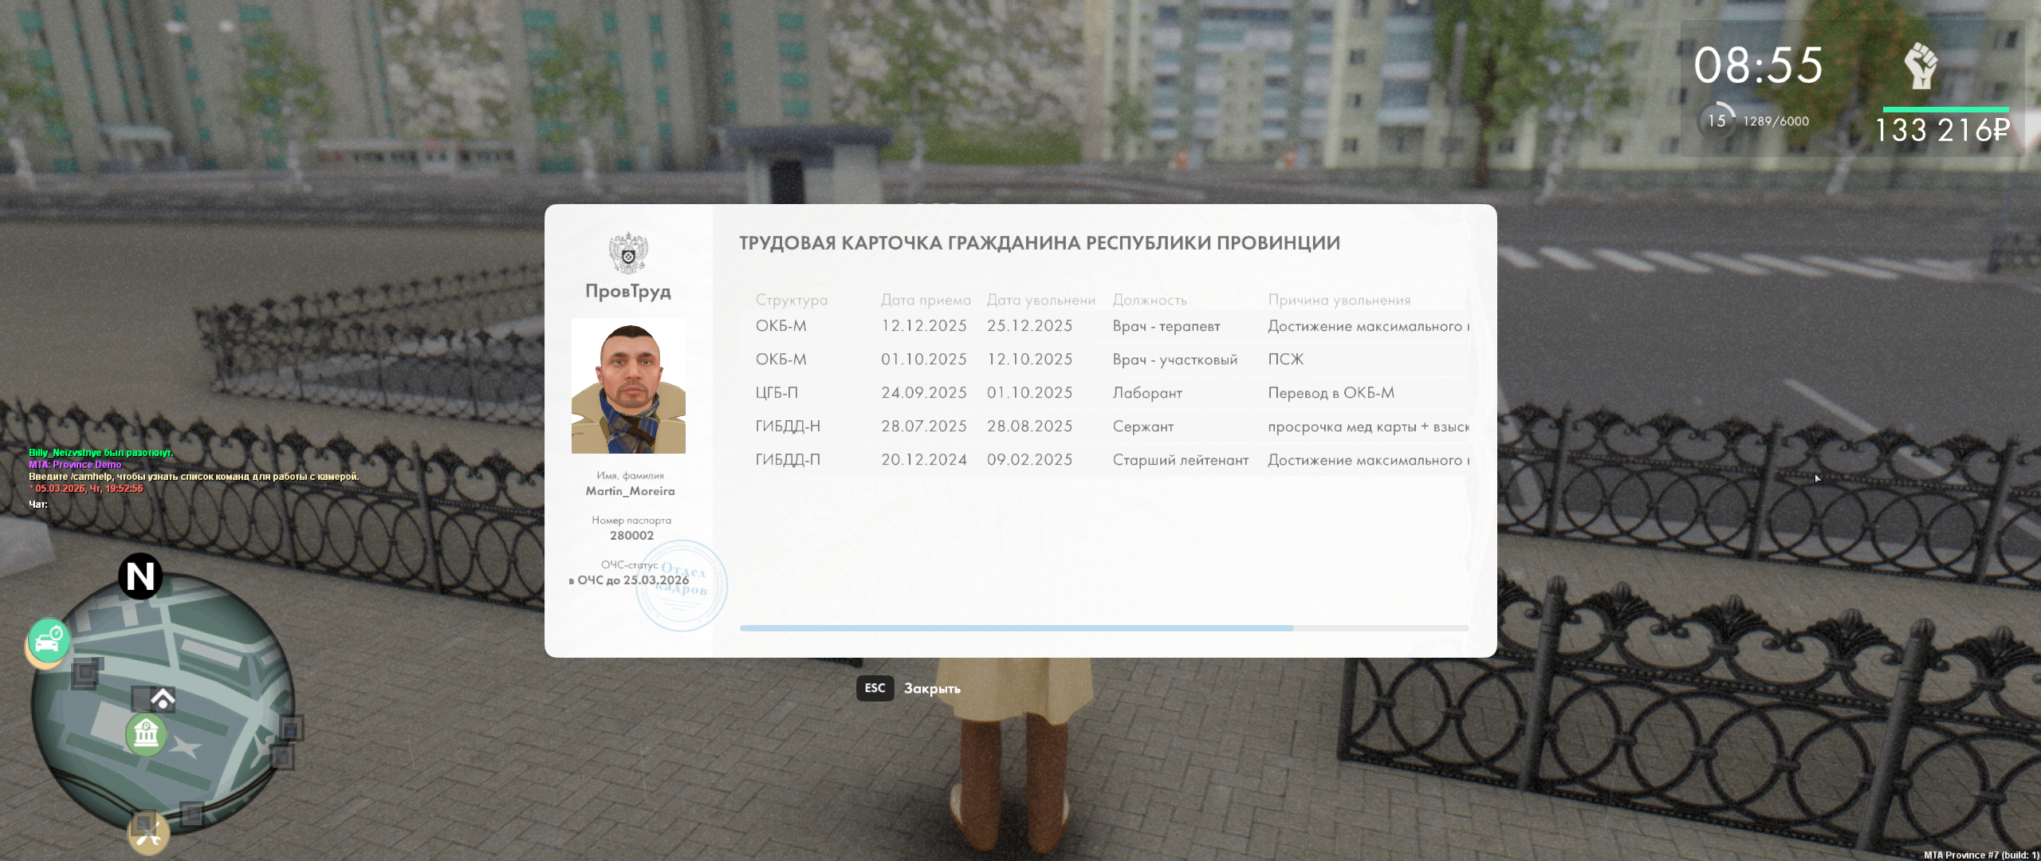Screen dimensions: 2041x861
Task: Click the car rental timer icon on minimap
Action: click(49, 640)
